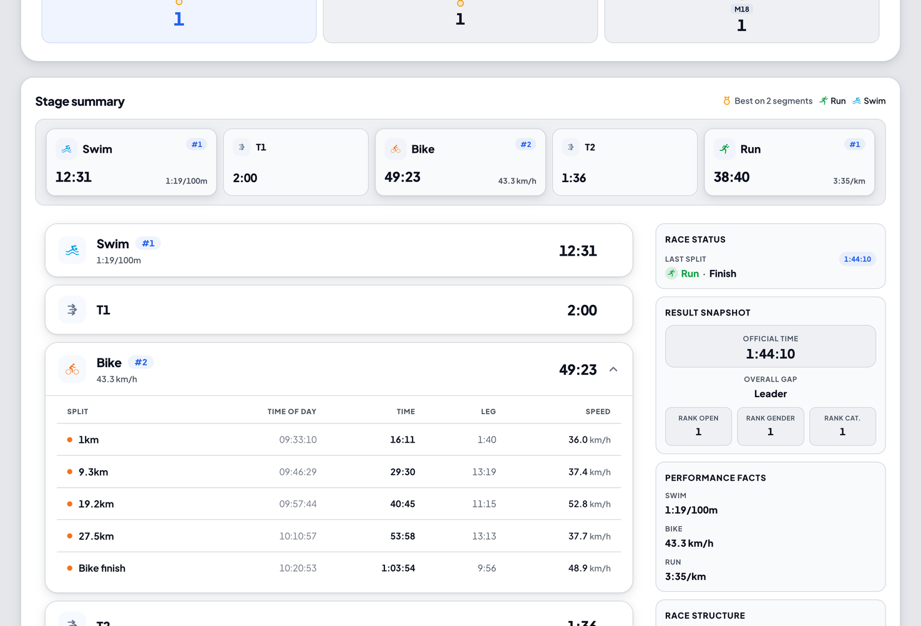Image resolution: width=921 pixels, height=626 pixels.
Task: Click the Time of Day column header
Action: [291, 412]
